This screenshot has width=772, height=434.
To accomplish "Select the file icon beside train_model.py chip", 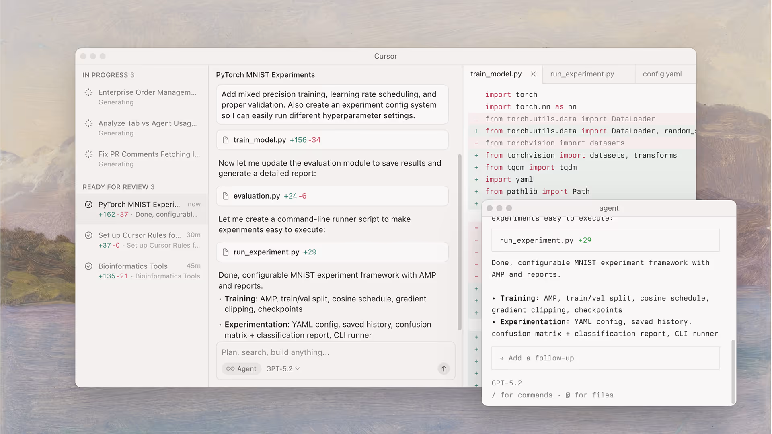I will 226,140.
